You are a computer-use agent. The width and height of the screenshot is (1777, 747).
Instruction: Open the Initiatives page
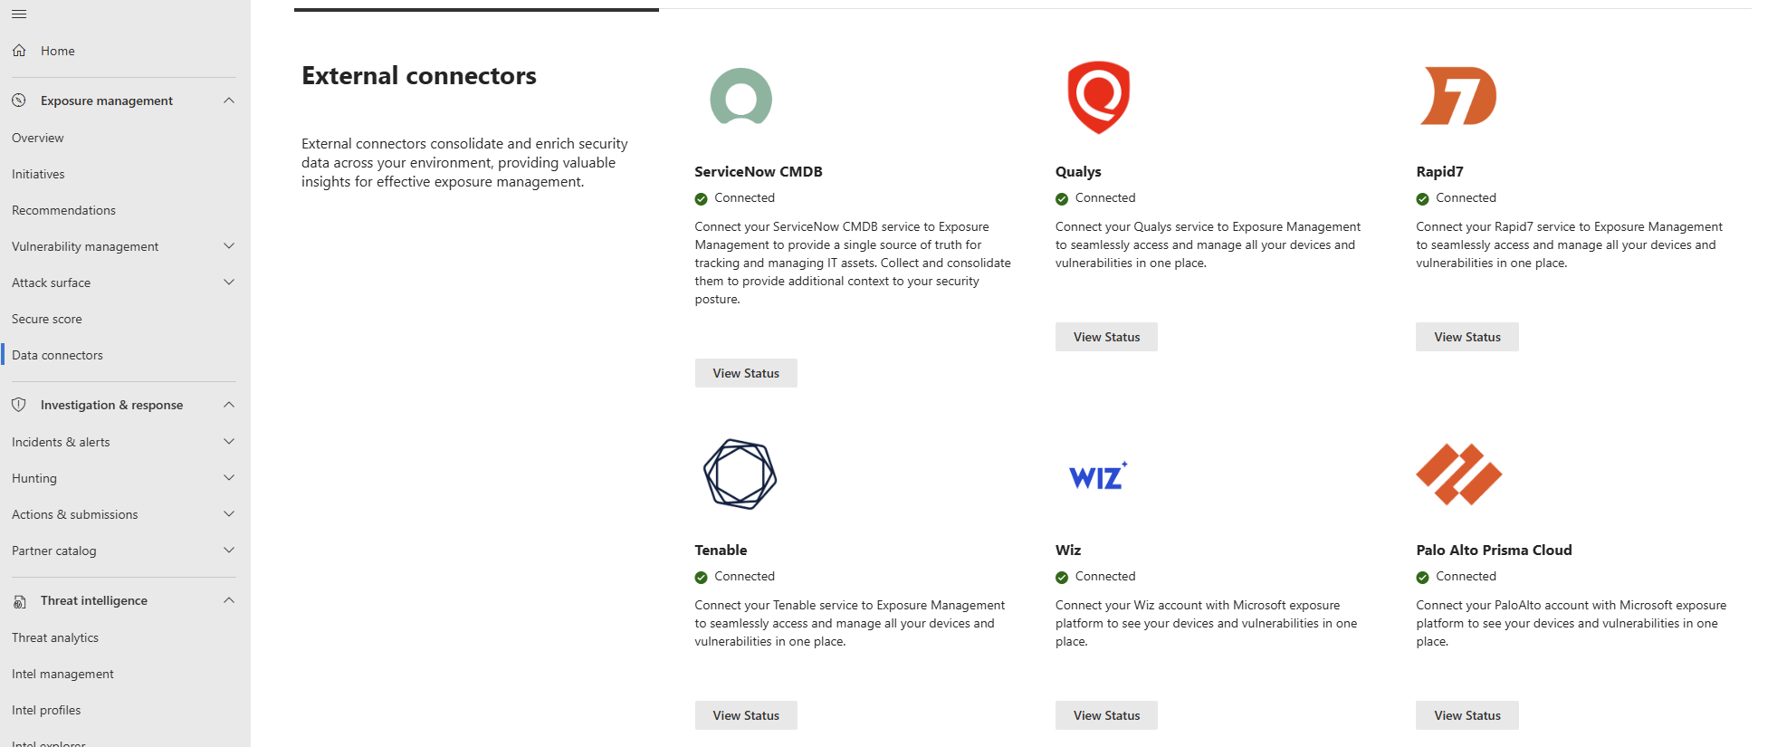38,174
